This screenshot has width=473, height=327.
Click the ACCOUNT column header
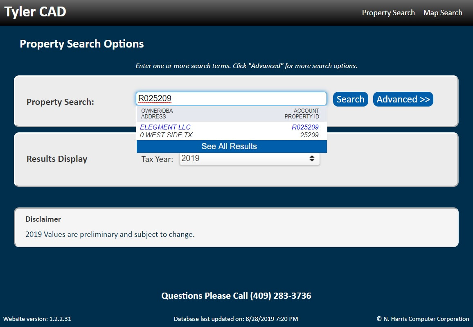[306, 111]
